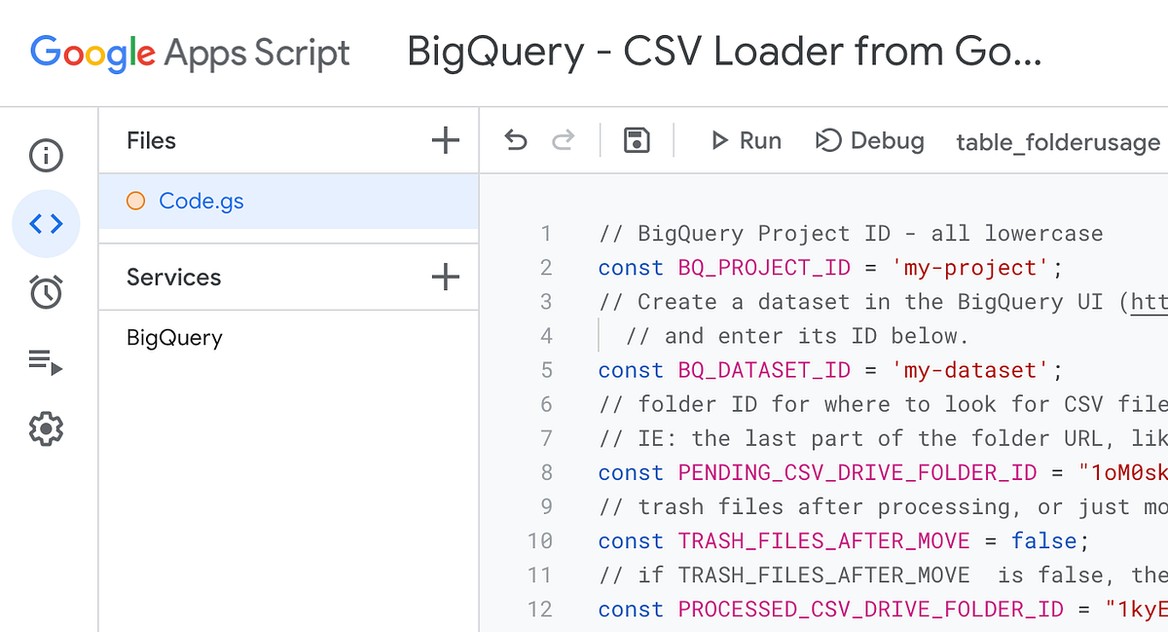Select the table_folderusage function dropdown

pos(1057,142)
